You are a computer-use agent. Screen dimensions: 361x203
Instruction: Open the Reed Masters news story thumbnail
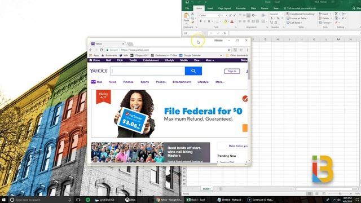point(127,152)
